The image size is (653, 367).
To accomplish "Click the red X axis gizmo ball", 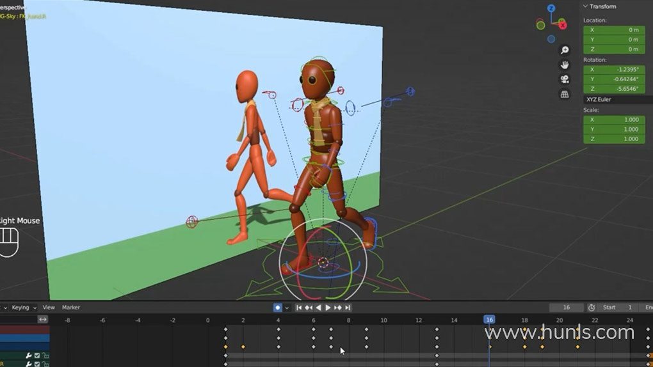I will click(x=563, y=26).
